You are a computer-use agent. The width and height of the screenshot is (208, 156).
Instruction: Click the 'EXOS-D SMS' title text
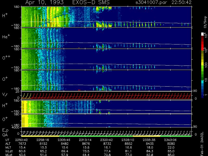(x=91, y=2)
